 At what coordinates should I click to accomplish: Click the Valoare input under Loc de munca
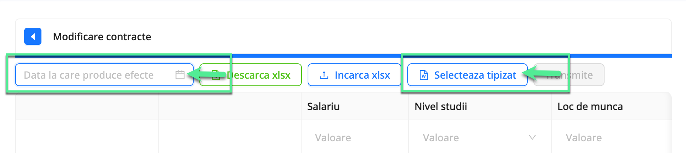pyautogui.click(x=607, y=138)
